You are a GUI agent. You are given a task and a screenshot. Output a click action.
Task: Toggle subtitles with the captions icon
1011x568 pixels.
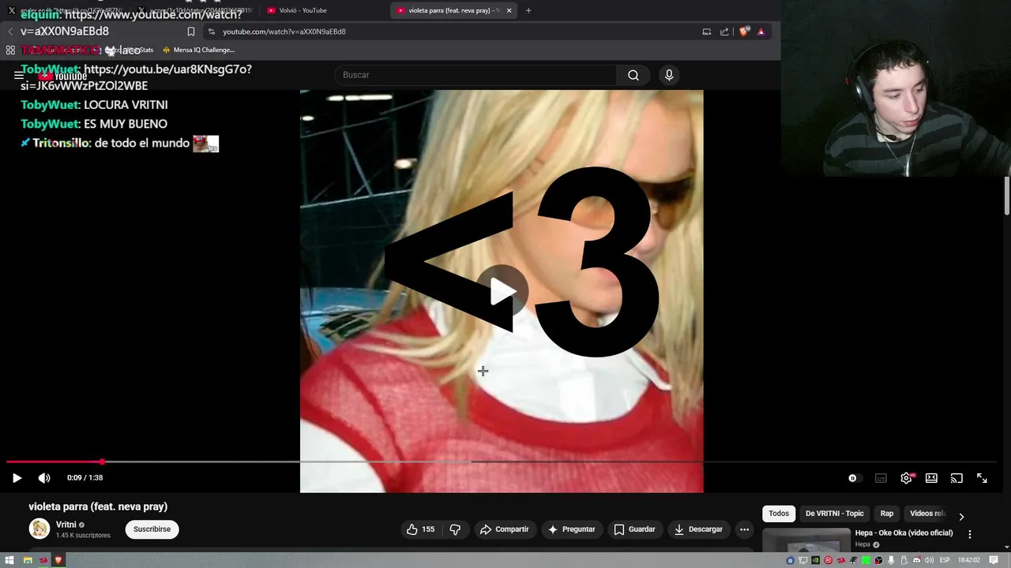[881, 478]
